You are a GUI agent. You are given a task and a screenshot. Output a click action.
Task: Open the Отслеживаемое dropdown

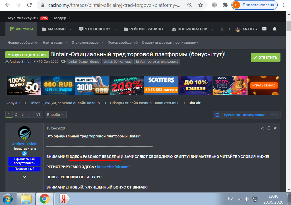pos(87,43)
